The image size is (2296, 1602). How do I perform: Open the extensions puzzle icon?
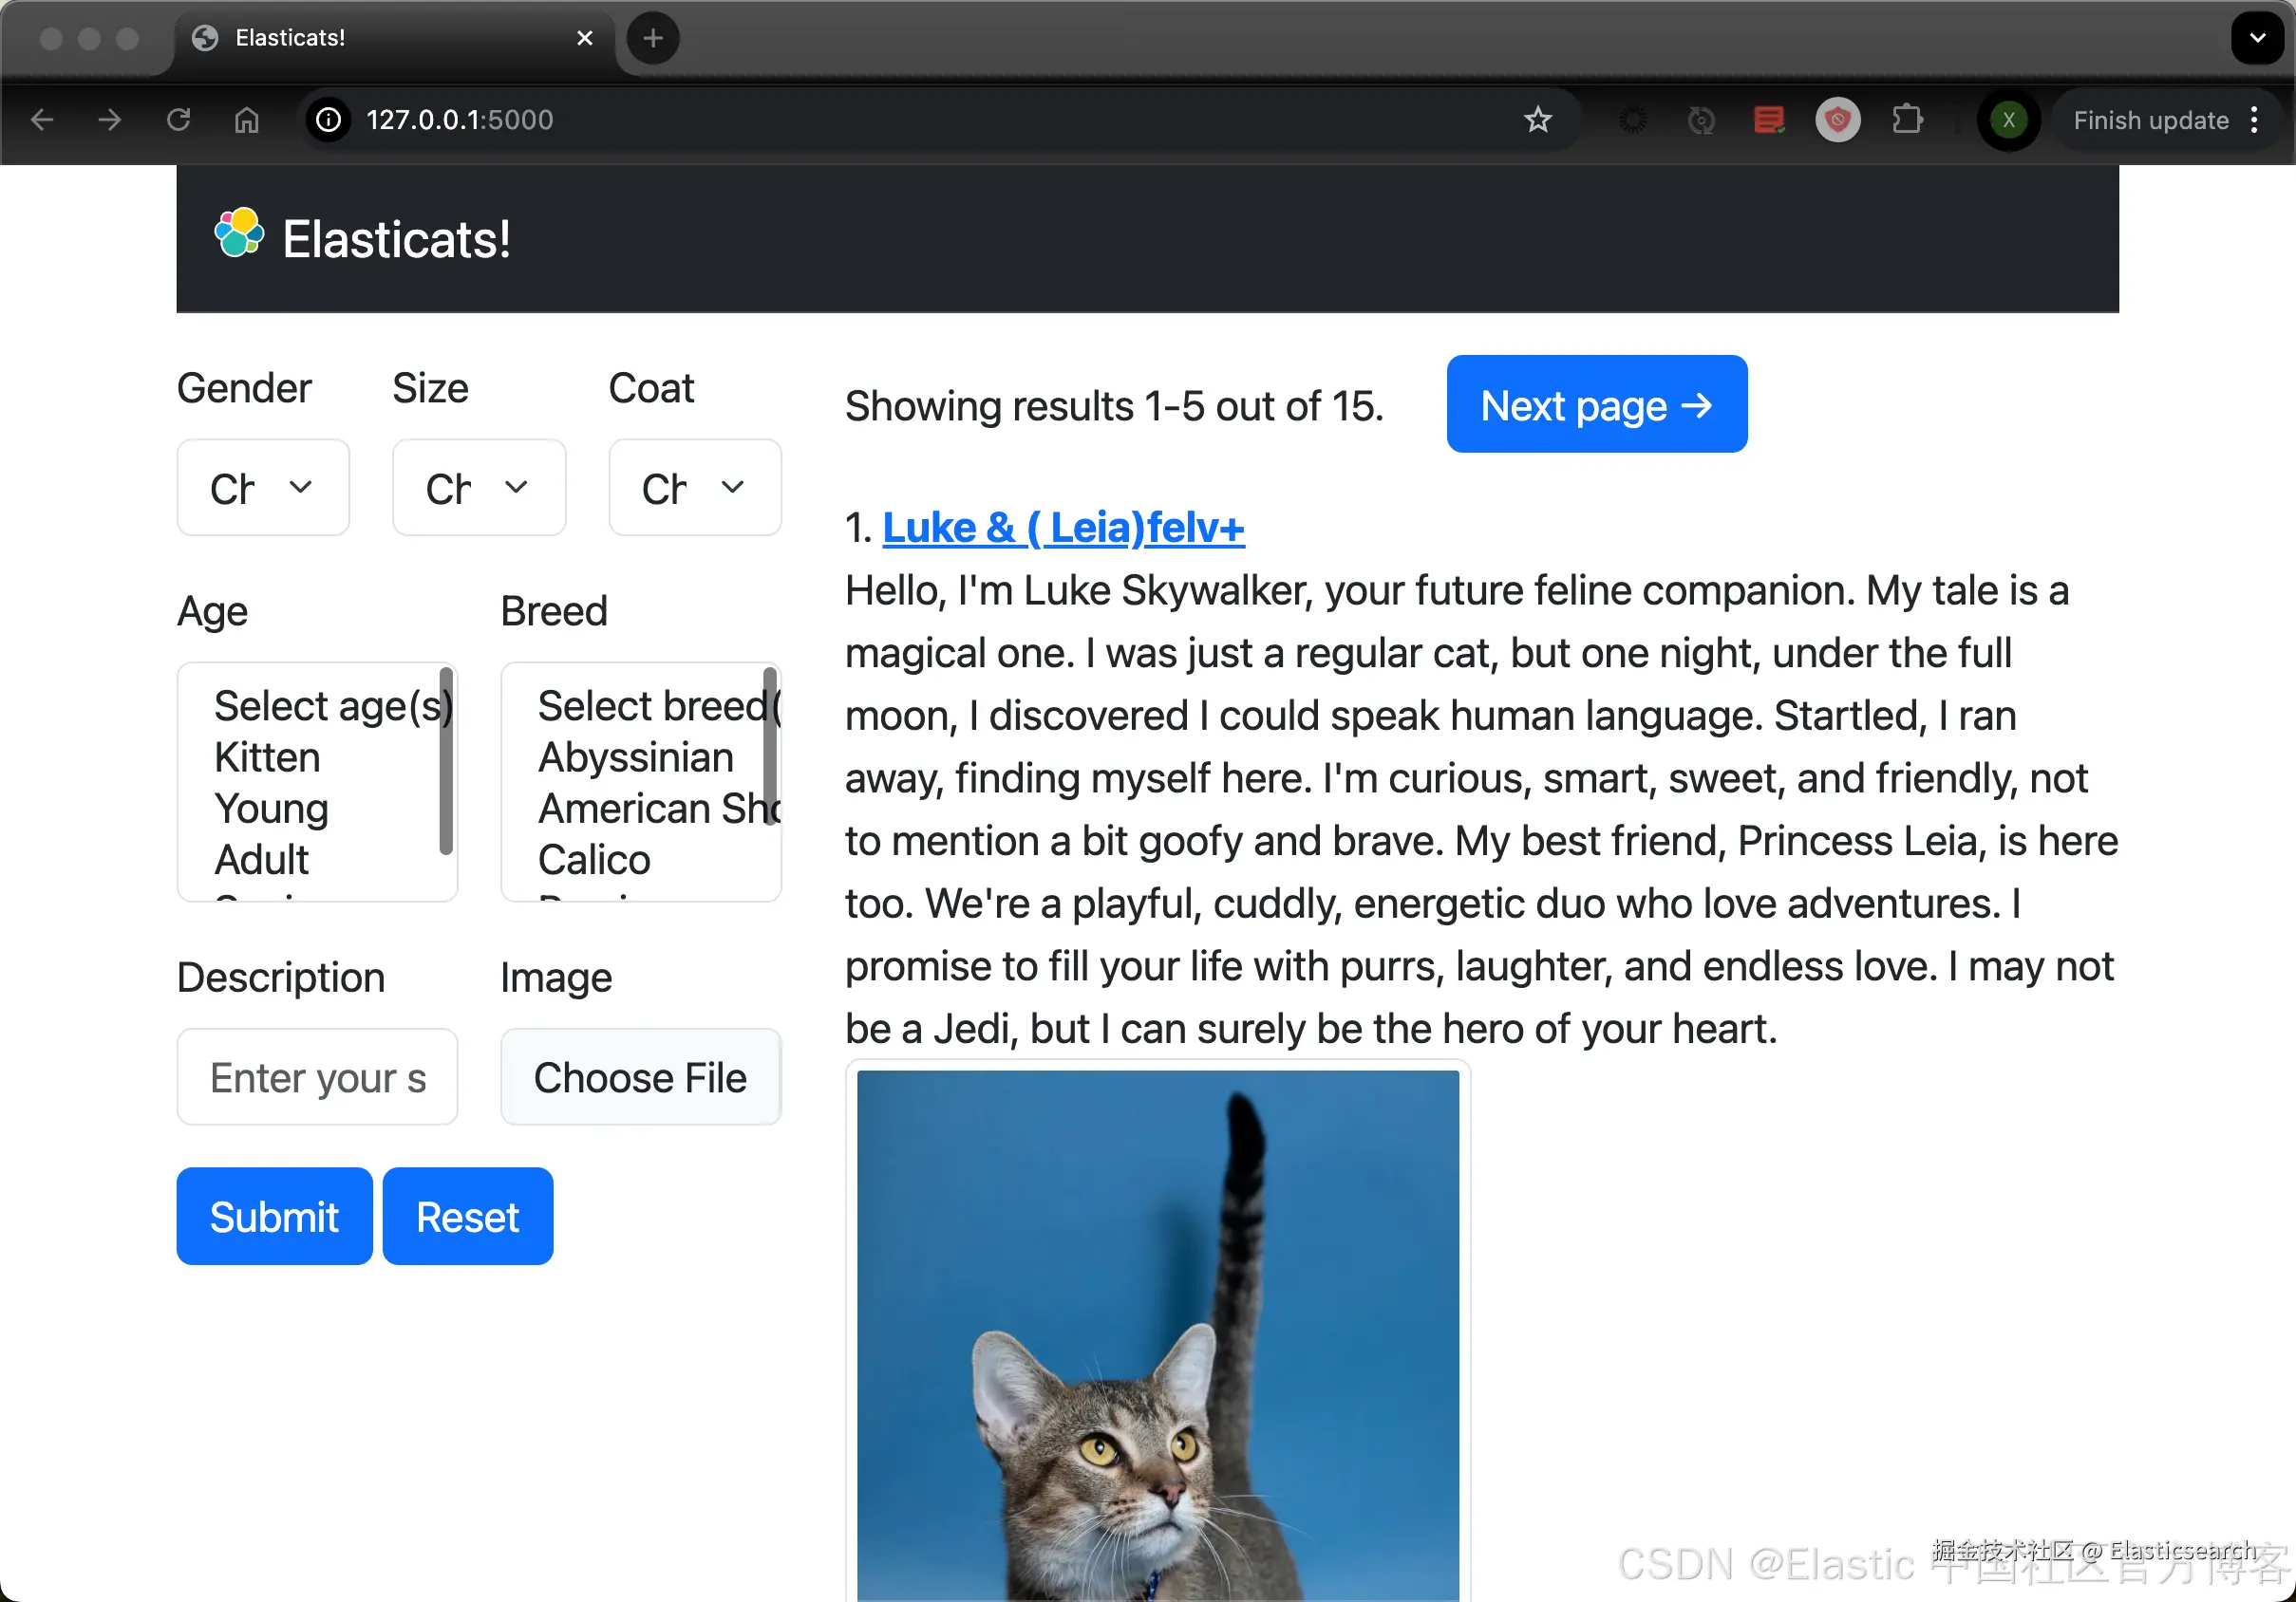[1907, 120]
